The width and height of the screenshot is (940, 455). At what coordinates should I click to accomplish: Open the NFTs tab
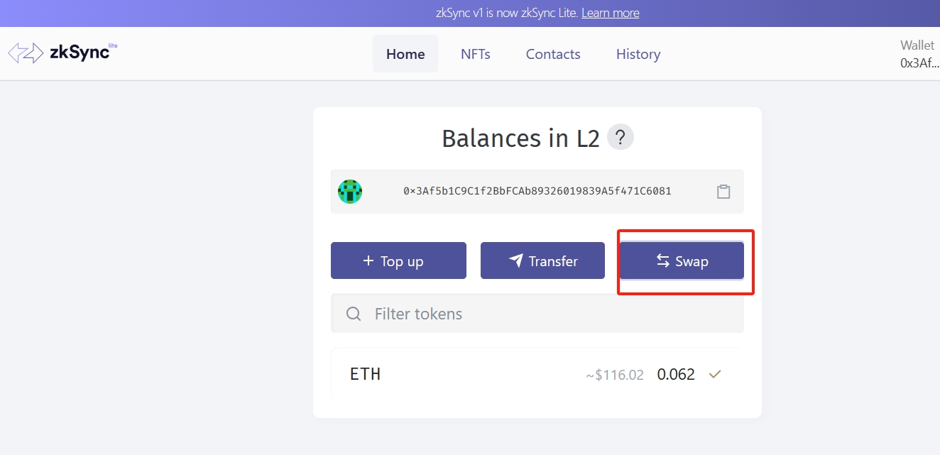pyautogui.click(x=475, y=54)
